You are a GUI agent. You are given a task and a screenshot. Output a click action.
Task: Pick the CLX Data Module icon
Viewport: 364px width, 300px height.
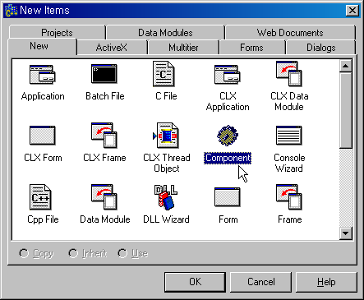tap(289, 74)
